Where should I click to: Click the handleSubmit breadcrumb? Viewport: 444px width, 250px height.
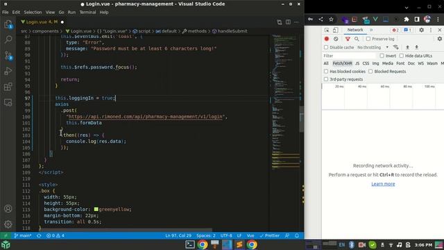(x=232, y=31)
